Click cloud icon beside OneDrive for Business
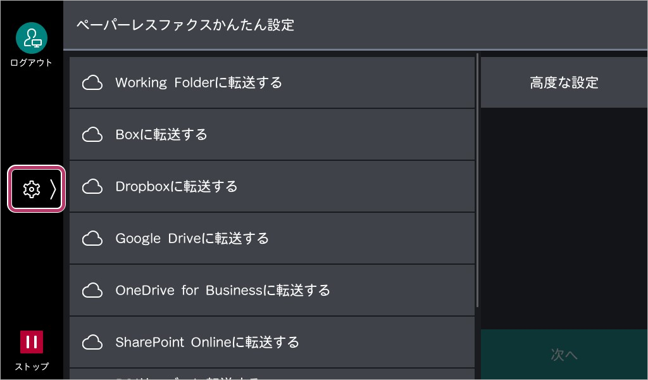The height and width of the screenshot is (380, 648). 92,290
